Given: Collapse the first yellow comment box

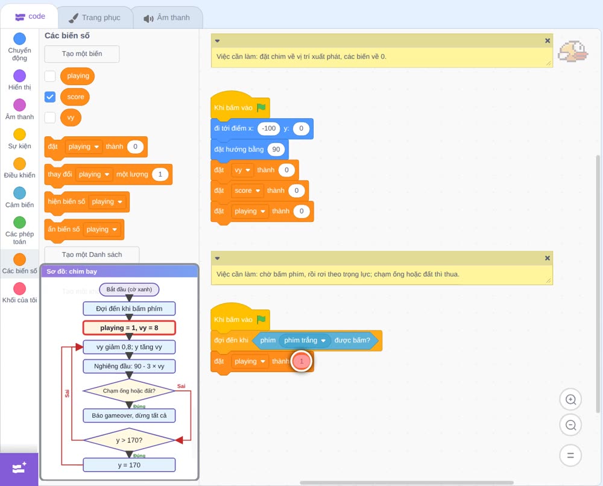Looking at the screenshot, I should tap(217, 41).
